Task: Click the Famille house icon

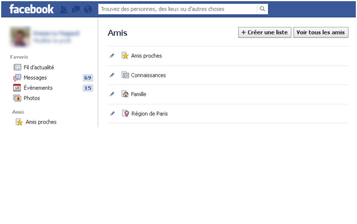Action: pos(125,94)
